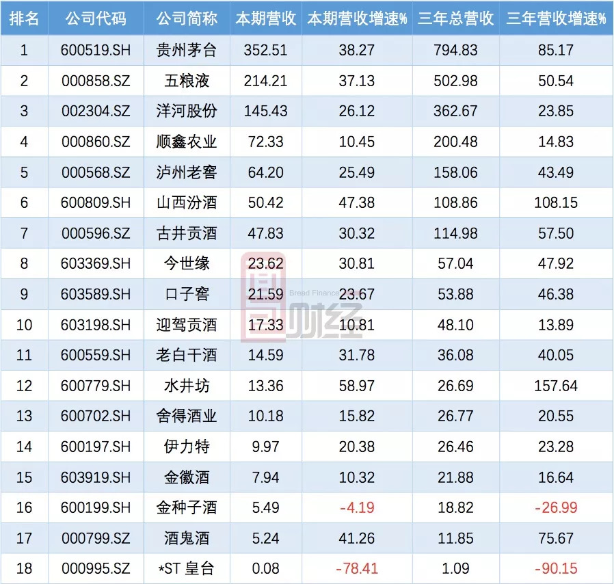The width and height of the screenshot is (614, 584).
Task: Click the company name 贵州茅台
Action: [187, 50]
